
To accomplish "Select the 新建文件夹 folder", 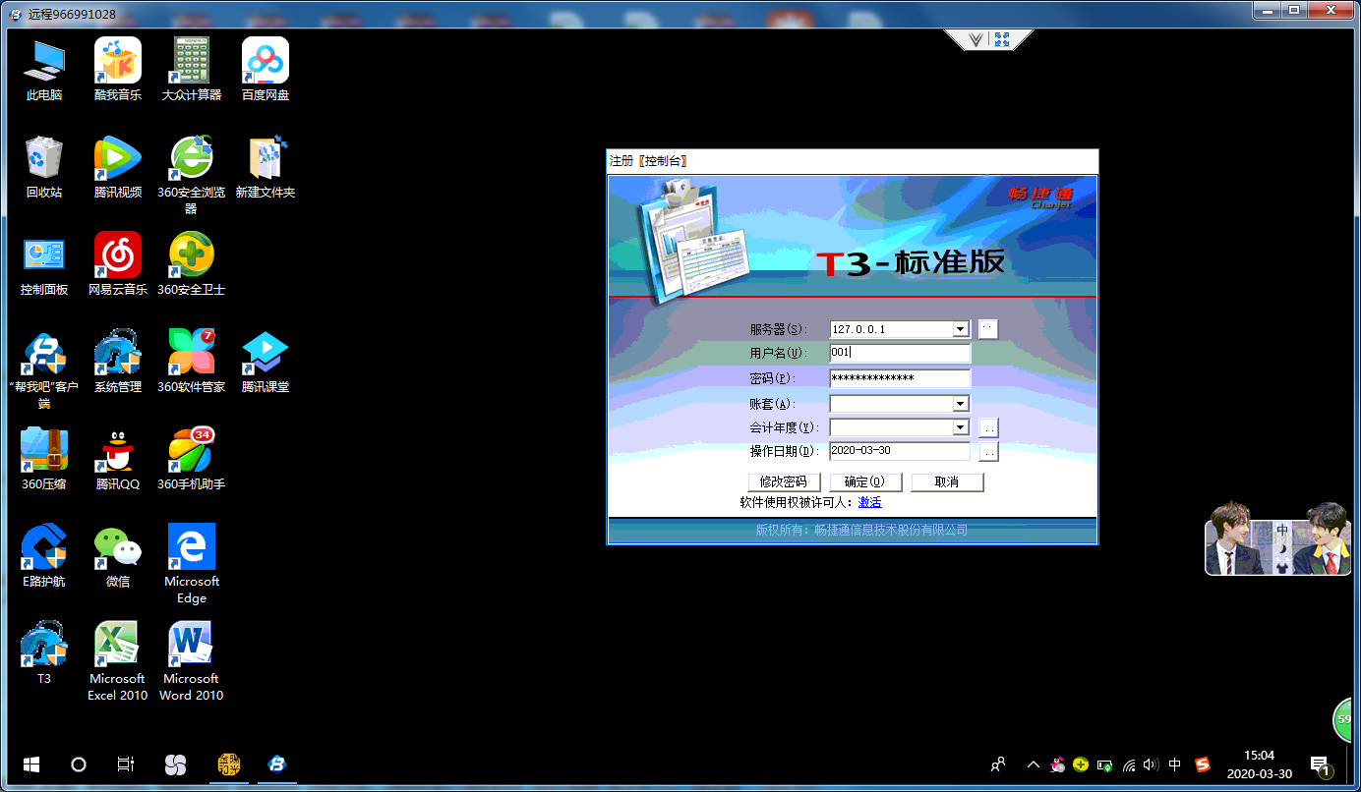I will point(266,166).
